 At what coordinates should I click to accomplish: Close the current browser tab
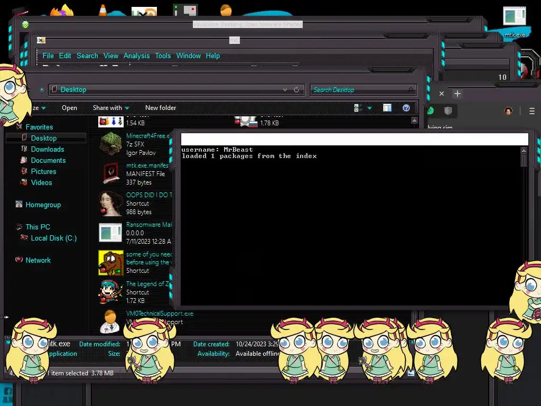[442, 94]
